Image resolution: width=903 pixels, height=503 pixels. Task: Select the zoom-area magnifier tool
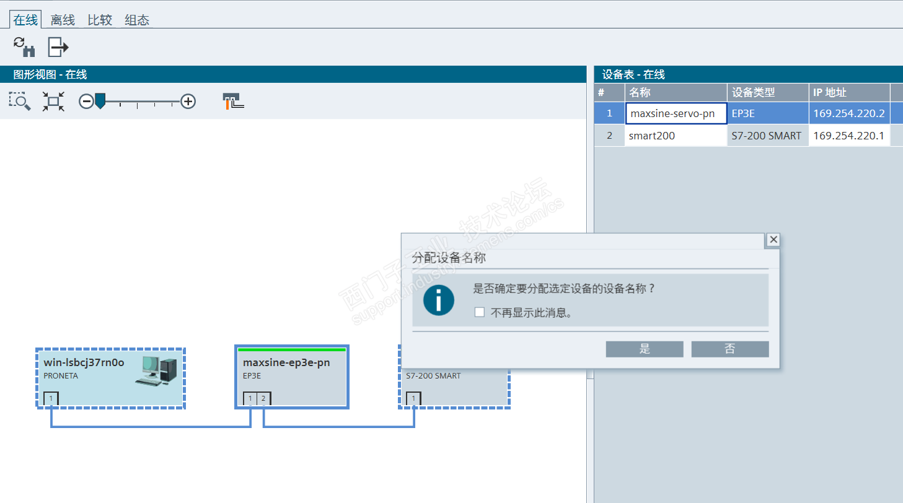tap(20, 101)
